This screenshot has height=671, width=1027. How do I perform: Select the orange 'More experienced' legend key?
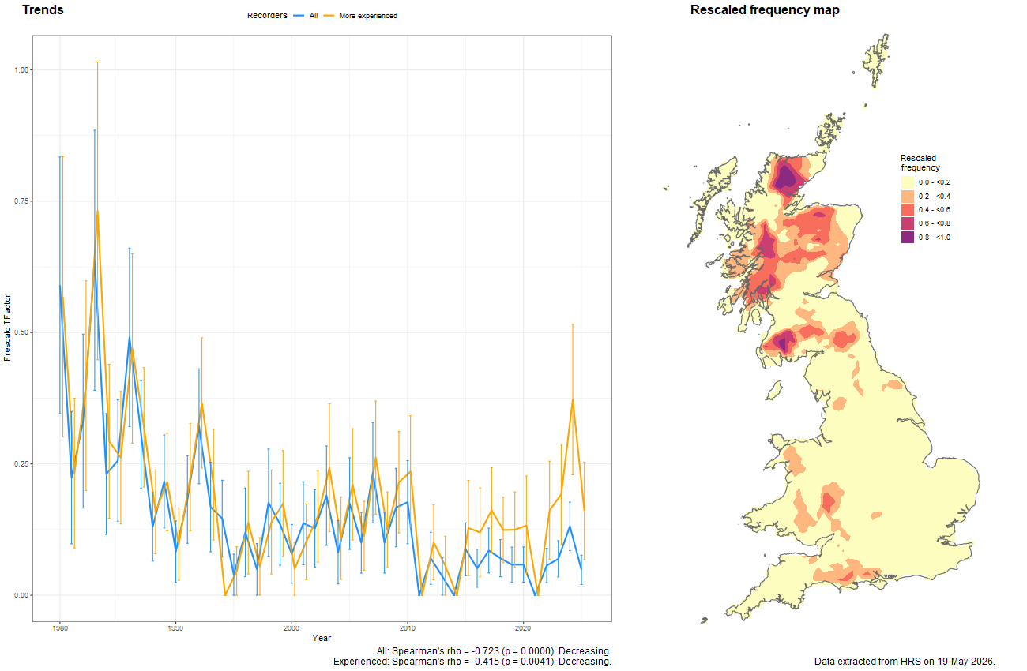point(329,15)
